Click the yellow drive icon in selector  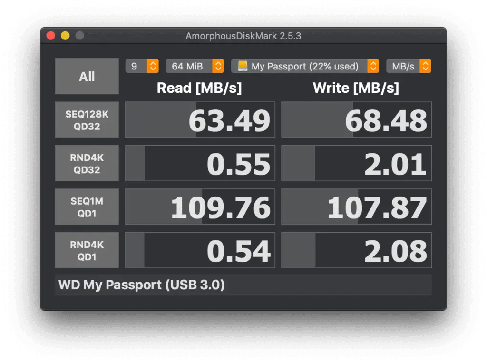243,66
